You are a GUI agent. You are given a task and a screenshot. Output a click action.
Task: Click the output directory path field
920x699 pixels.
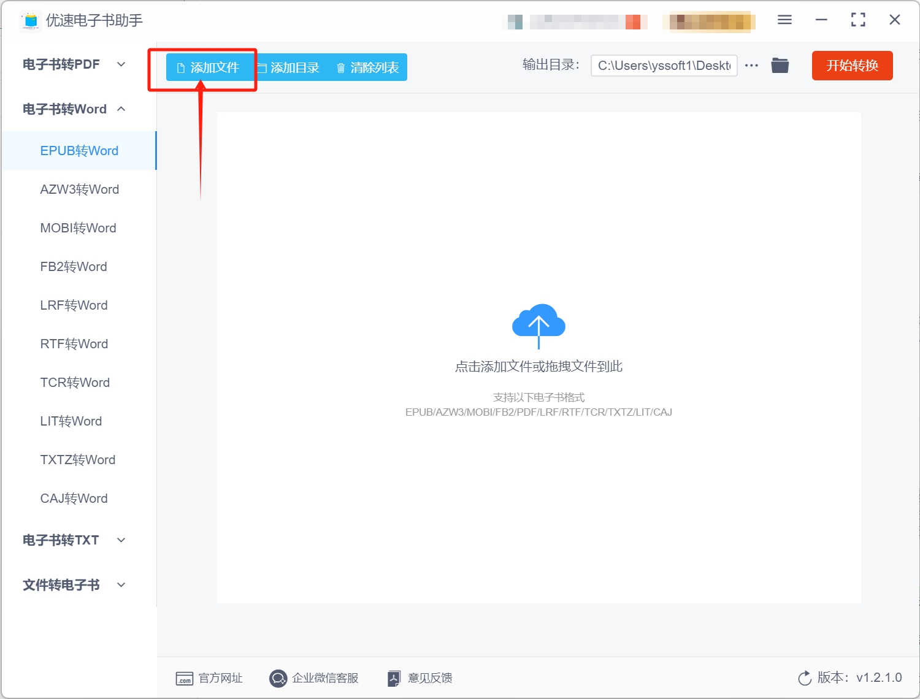point(664,66)
